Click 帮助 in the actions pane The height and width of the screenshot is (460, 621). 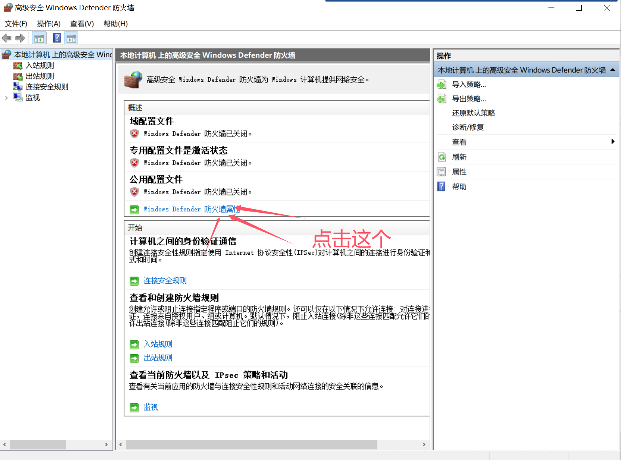[x=459, y=186]
